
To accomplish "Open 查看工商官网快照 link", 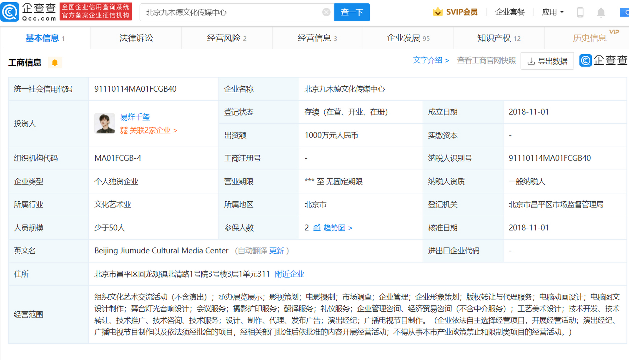I will click(486, 60).
